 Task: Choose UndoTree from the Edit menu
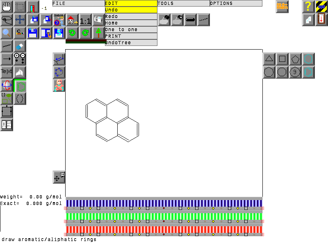tap(131, 43)
